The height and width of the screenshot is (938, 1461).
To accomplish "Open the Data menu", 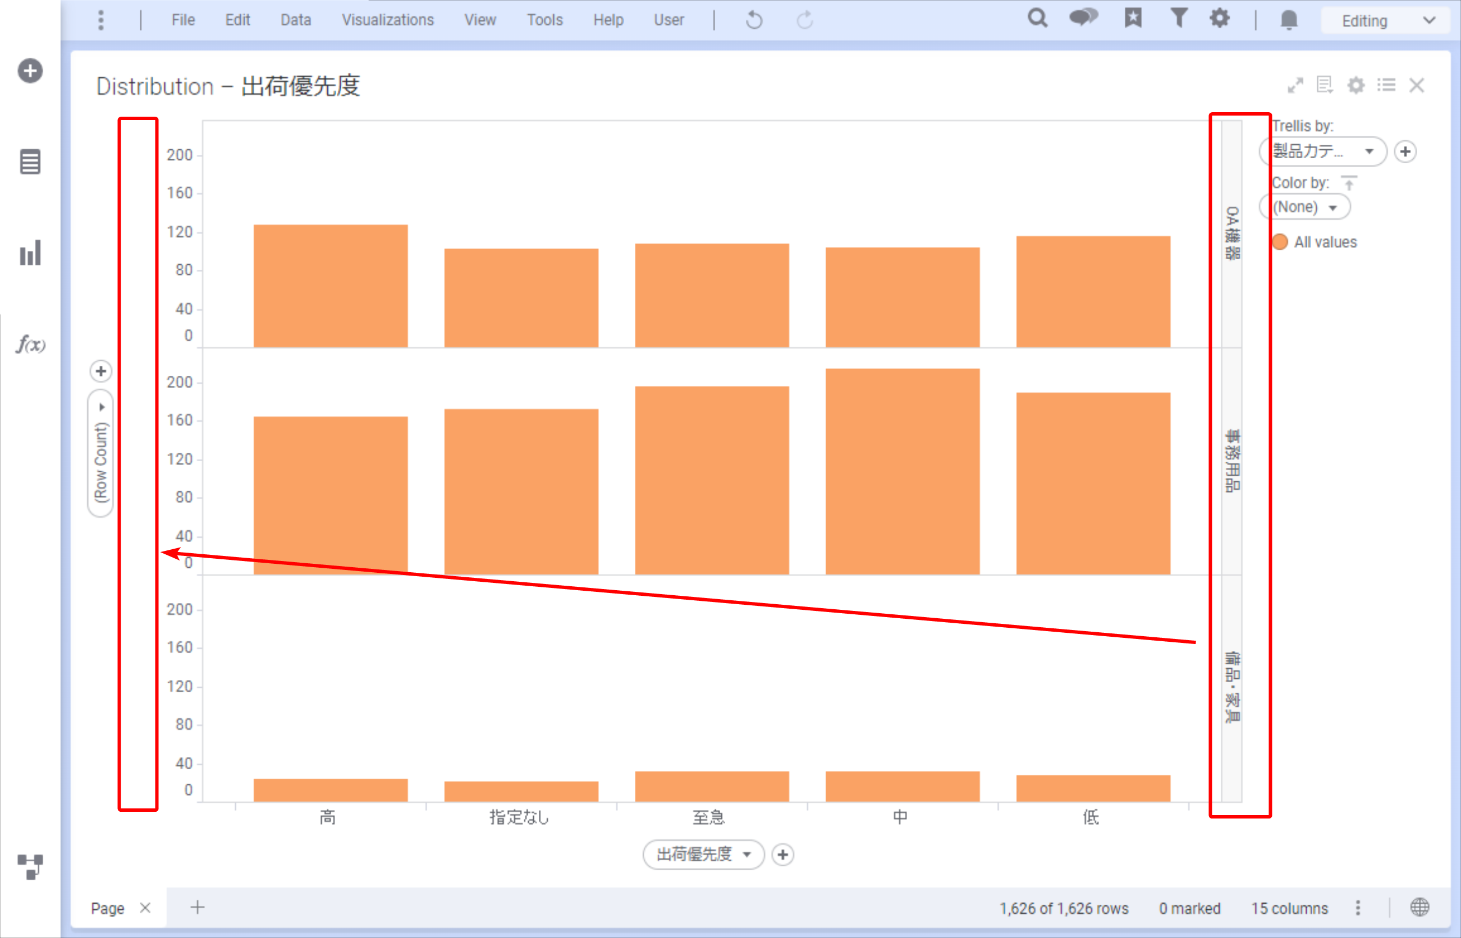I will point(295,20).
